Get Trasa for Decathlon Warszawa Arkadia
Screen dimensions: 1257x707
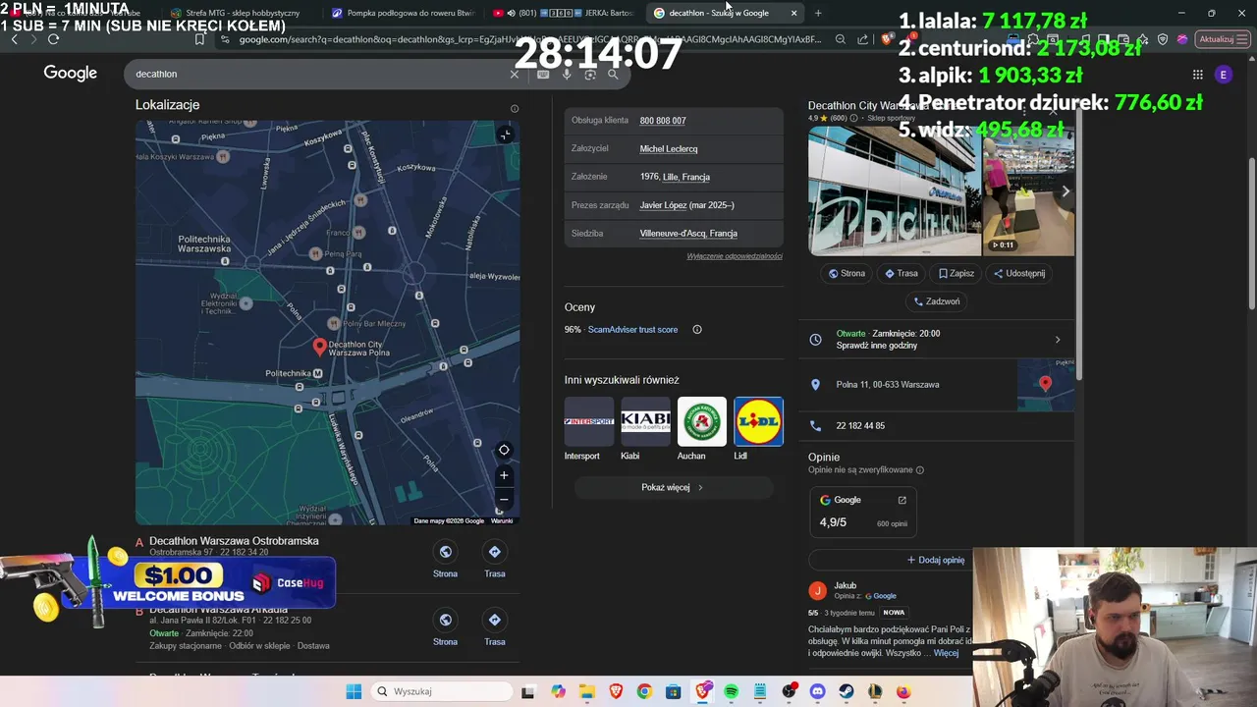495,627
